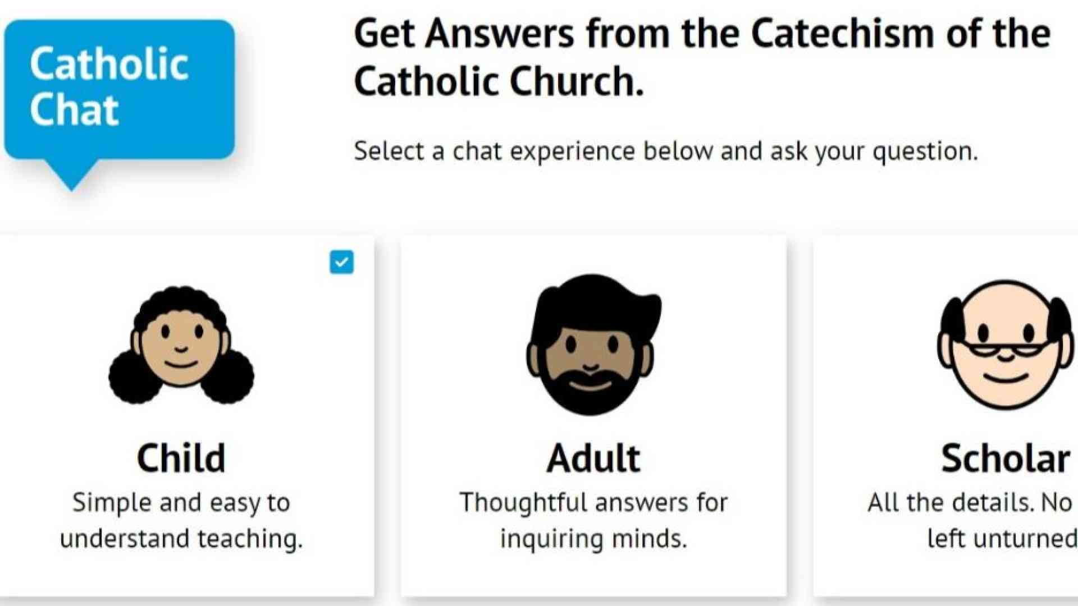Screen dimensions: 1078x606
Task: Choose the Adult chat experience title
Action: (593, 458)
